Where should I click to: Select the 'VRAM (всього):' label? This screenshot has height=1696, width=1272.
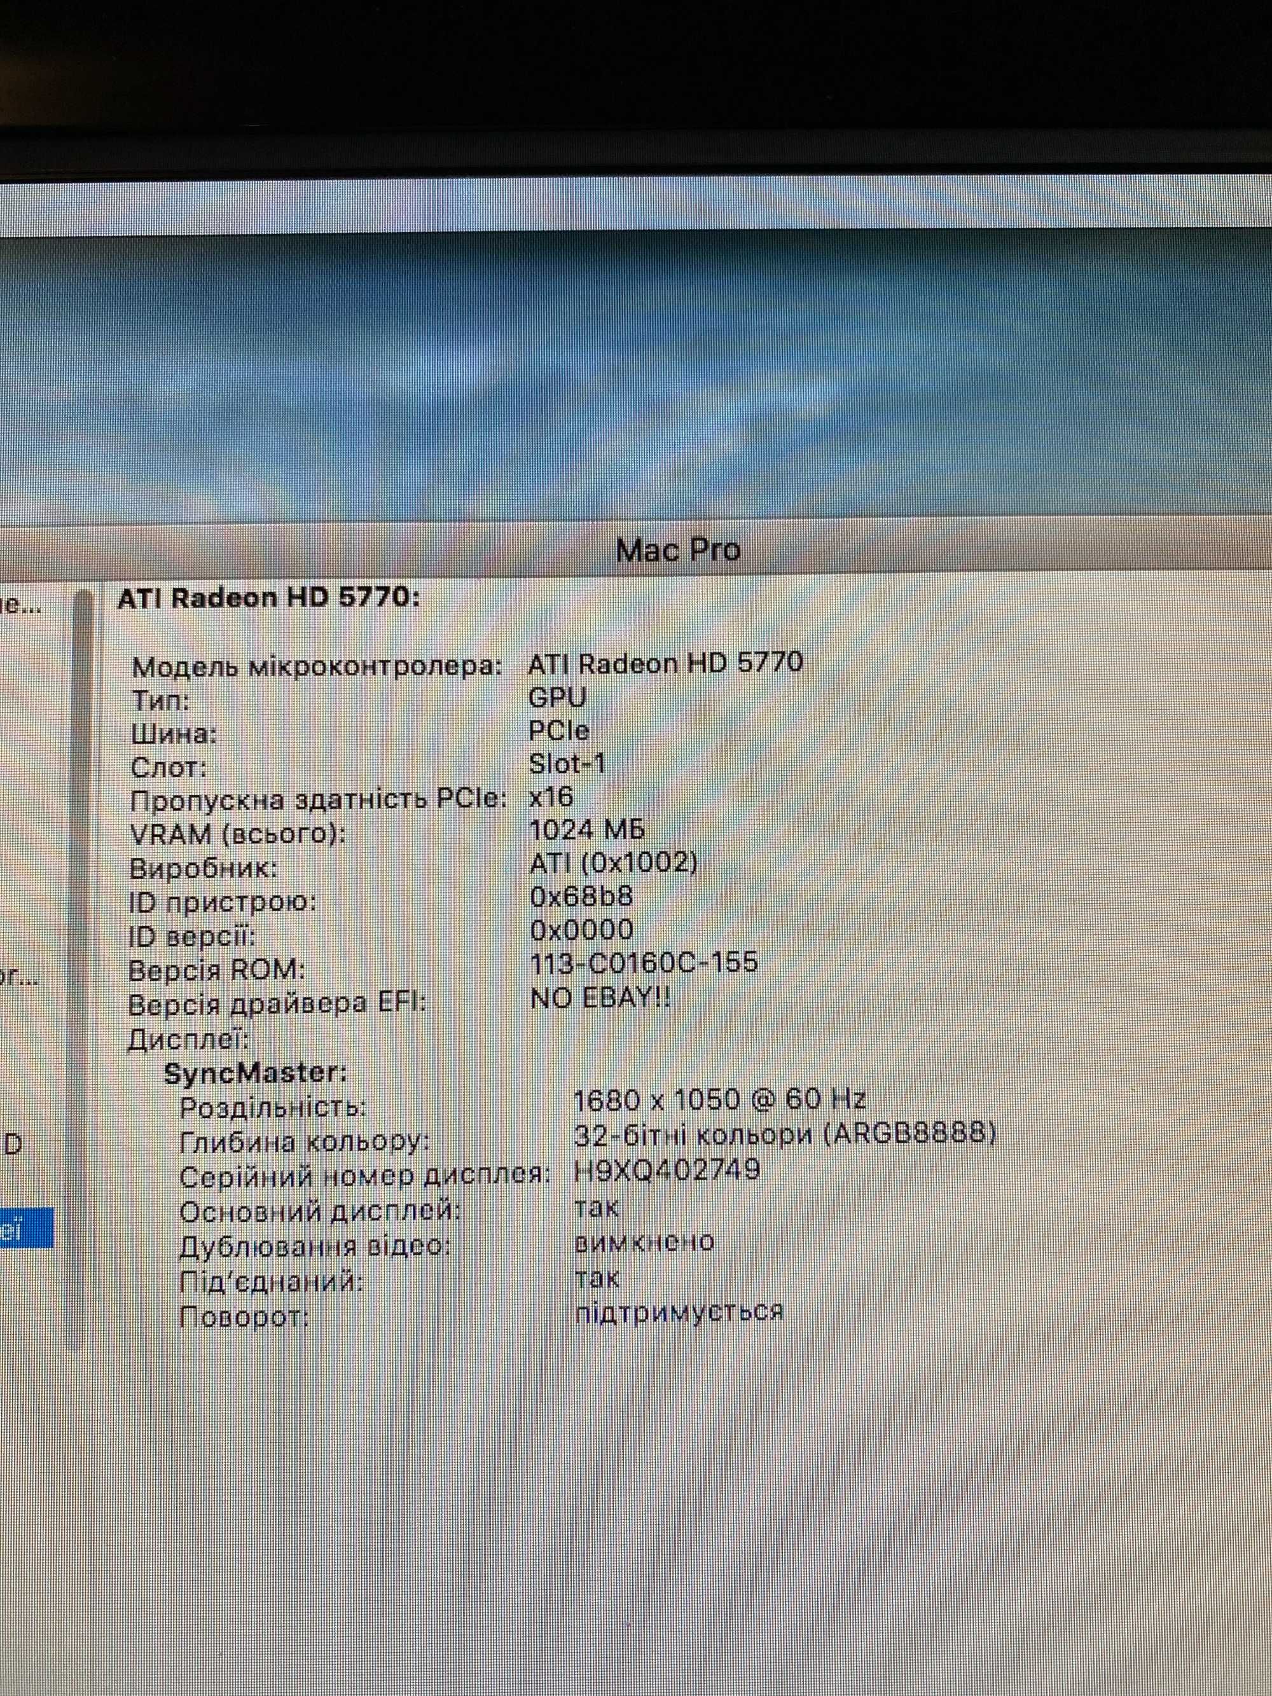pyautogui.click(x=238, y=834)
